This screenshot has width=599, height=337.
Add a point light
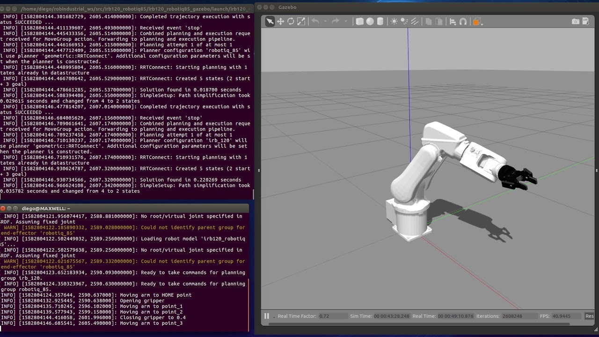point(394,22)
